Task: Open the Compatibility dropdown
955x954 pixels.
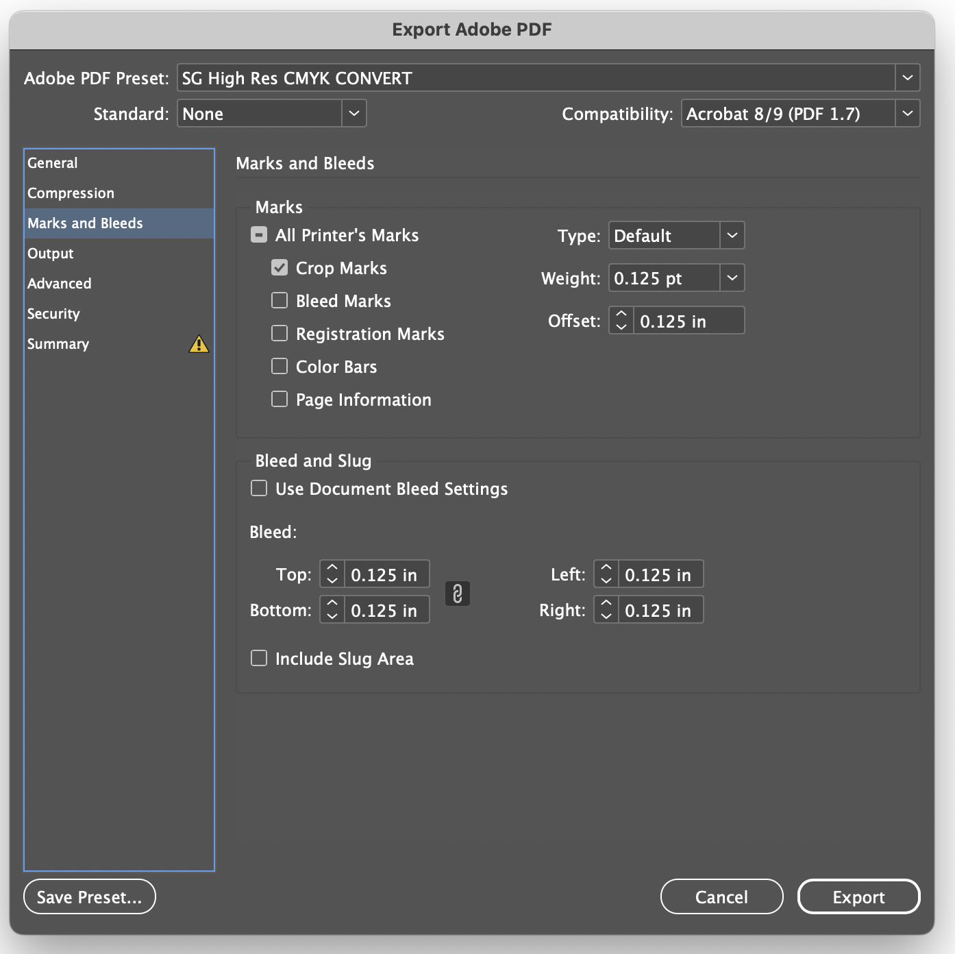Action: coord(800,114)
